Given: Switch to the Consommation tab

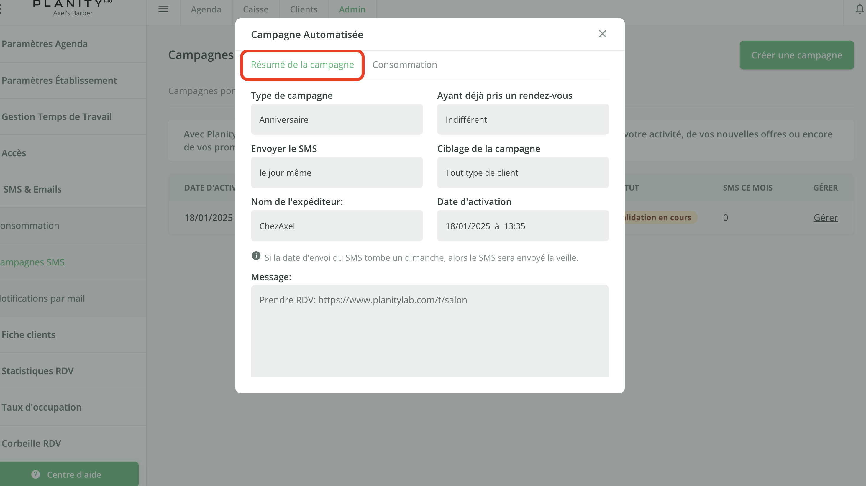Looking at the screenshot, I should (x=404, y=65).
